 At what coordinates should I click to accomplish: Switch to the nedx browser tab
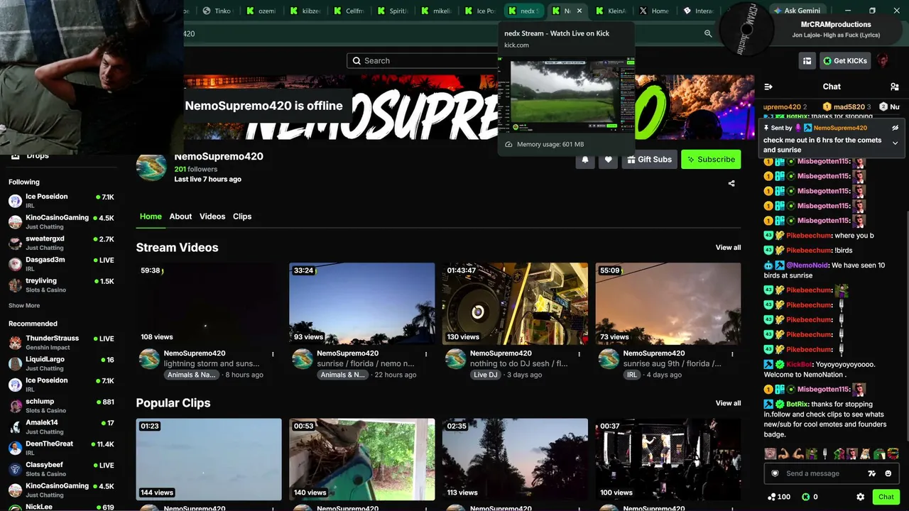tap(523, 11)
